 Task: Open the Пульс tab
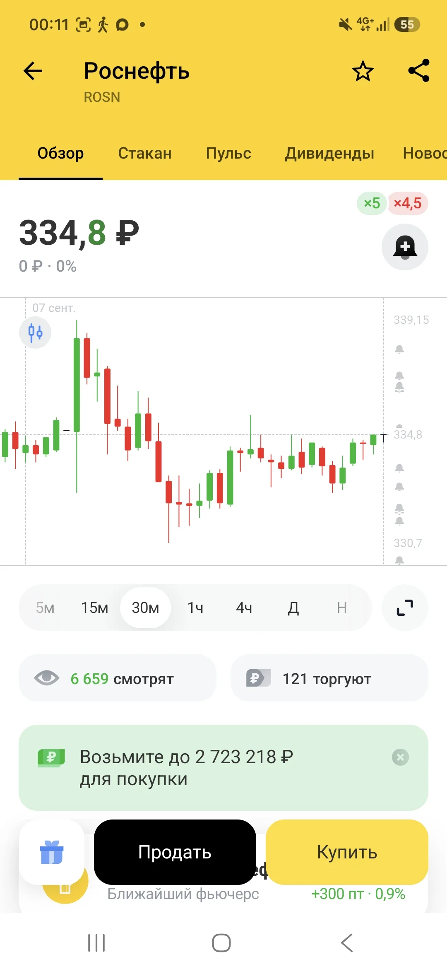coord(228,153)
